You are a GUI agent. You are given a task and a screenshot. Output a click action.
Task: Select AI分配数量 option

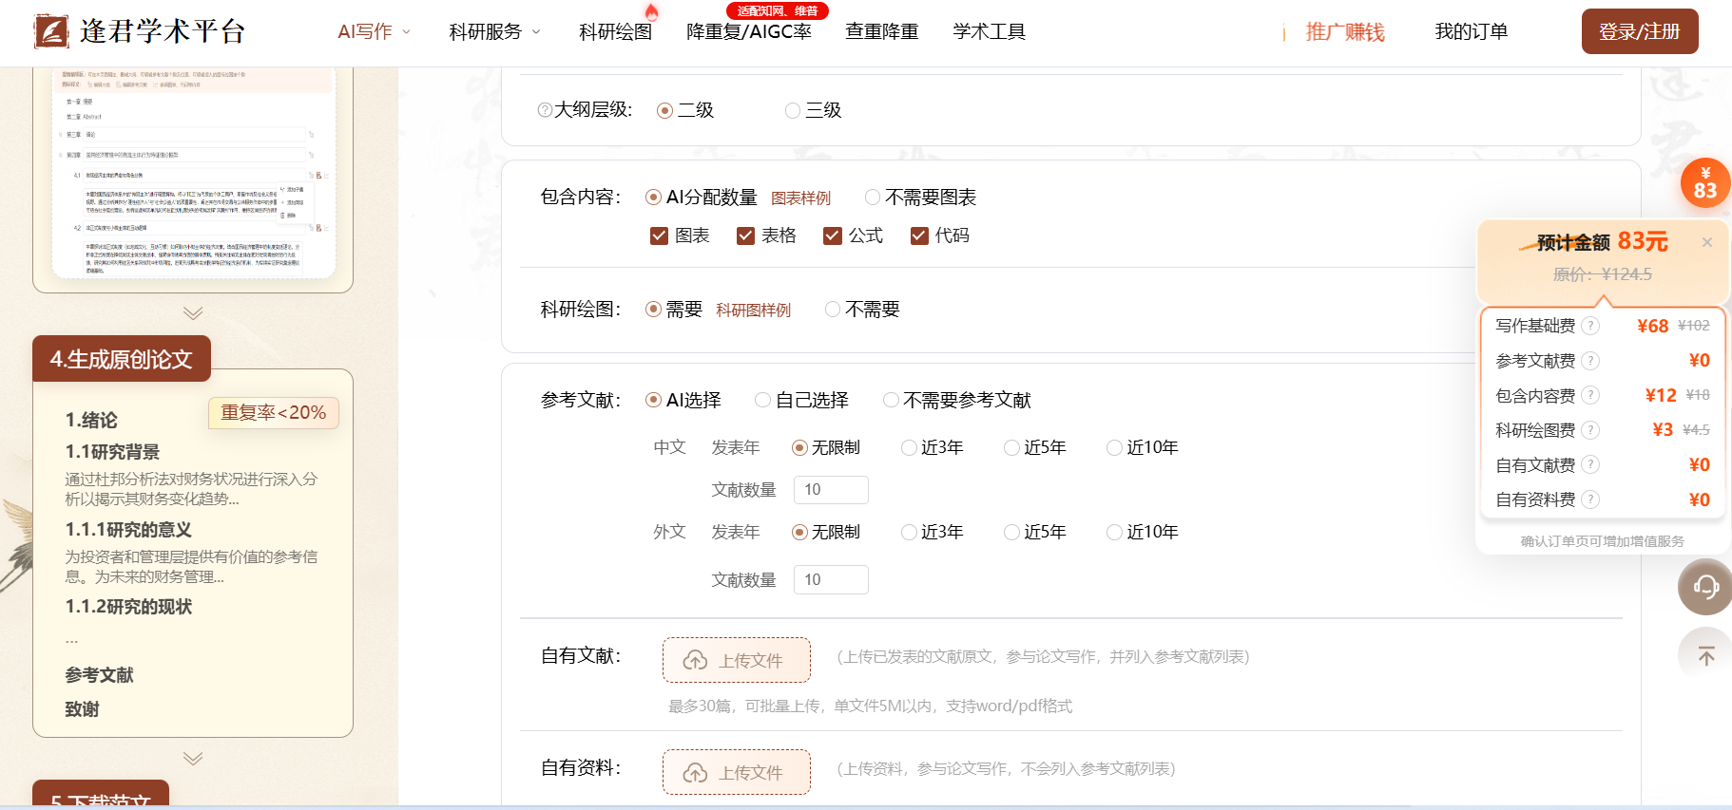point(702,198)
